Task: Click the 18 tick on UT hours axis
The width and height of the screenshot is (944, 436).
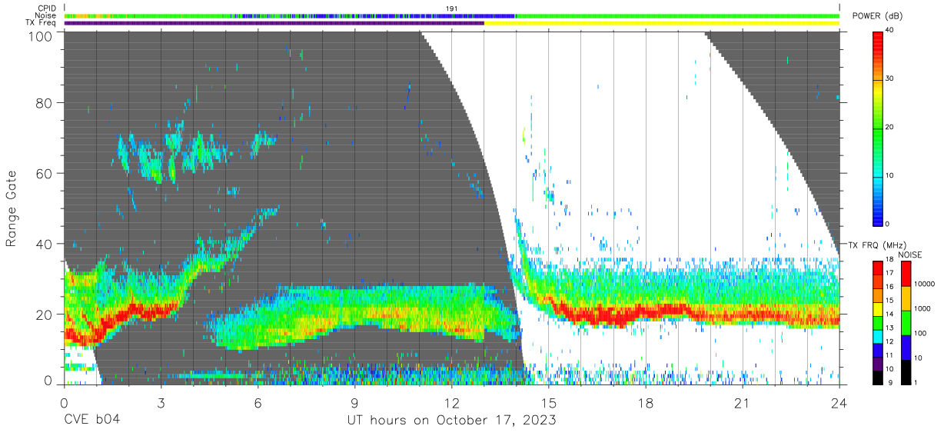Action: coord(645,402)
